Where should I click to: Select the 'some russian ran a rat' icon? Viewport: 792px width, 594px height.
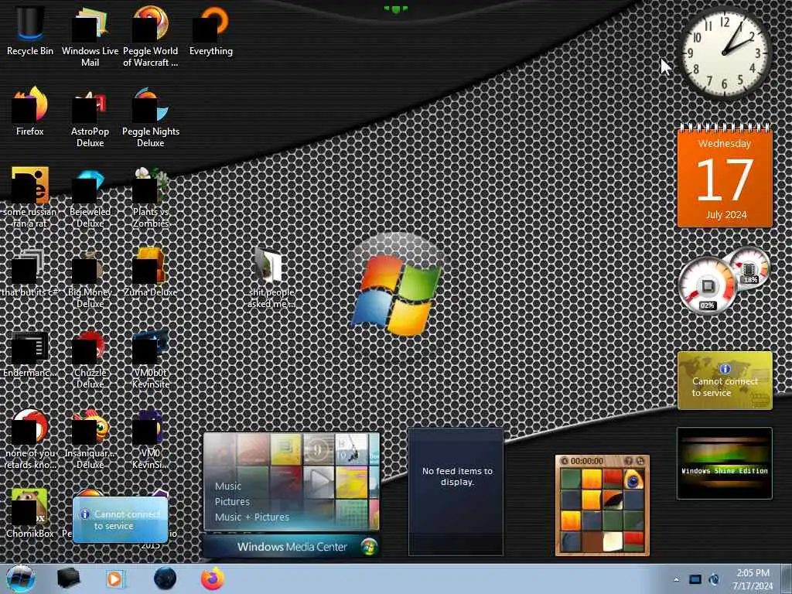30,197
